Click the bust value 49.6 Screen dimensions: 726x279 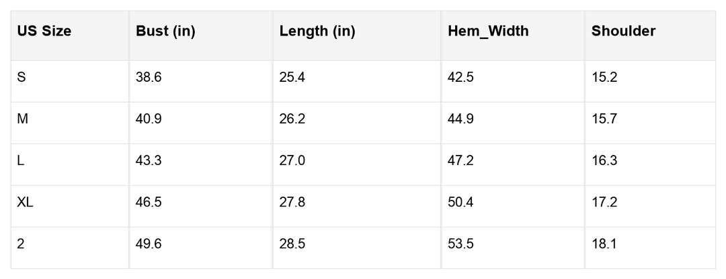click(x=149, y=243)
